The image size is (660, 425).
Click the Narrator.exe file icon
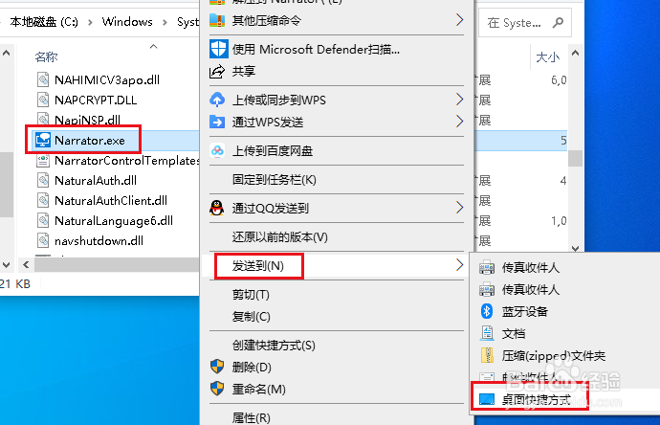43,140
